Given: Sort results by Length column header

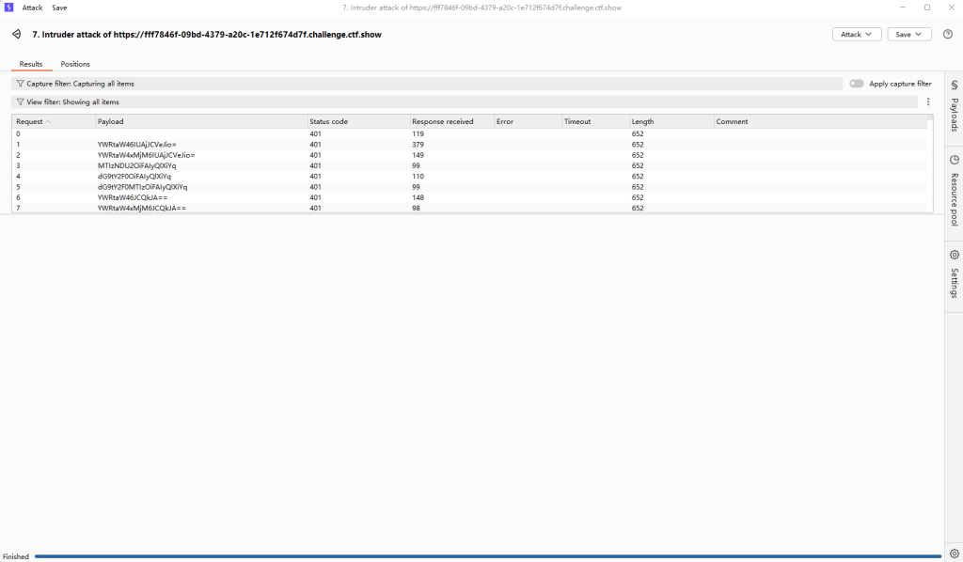Looking at the screenshot, I should point(643,121).
